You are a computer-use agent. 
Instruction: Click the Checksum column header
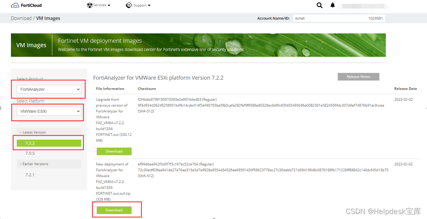[x=147, y=89]
